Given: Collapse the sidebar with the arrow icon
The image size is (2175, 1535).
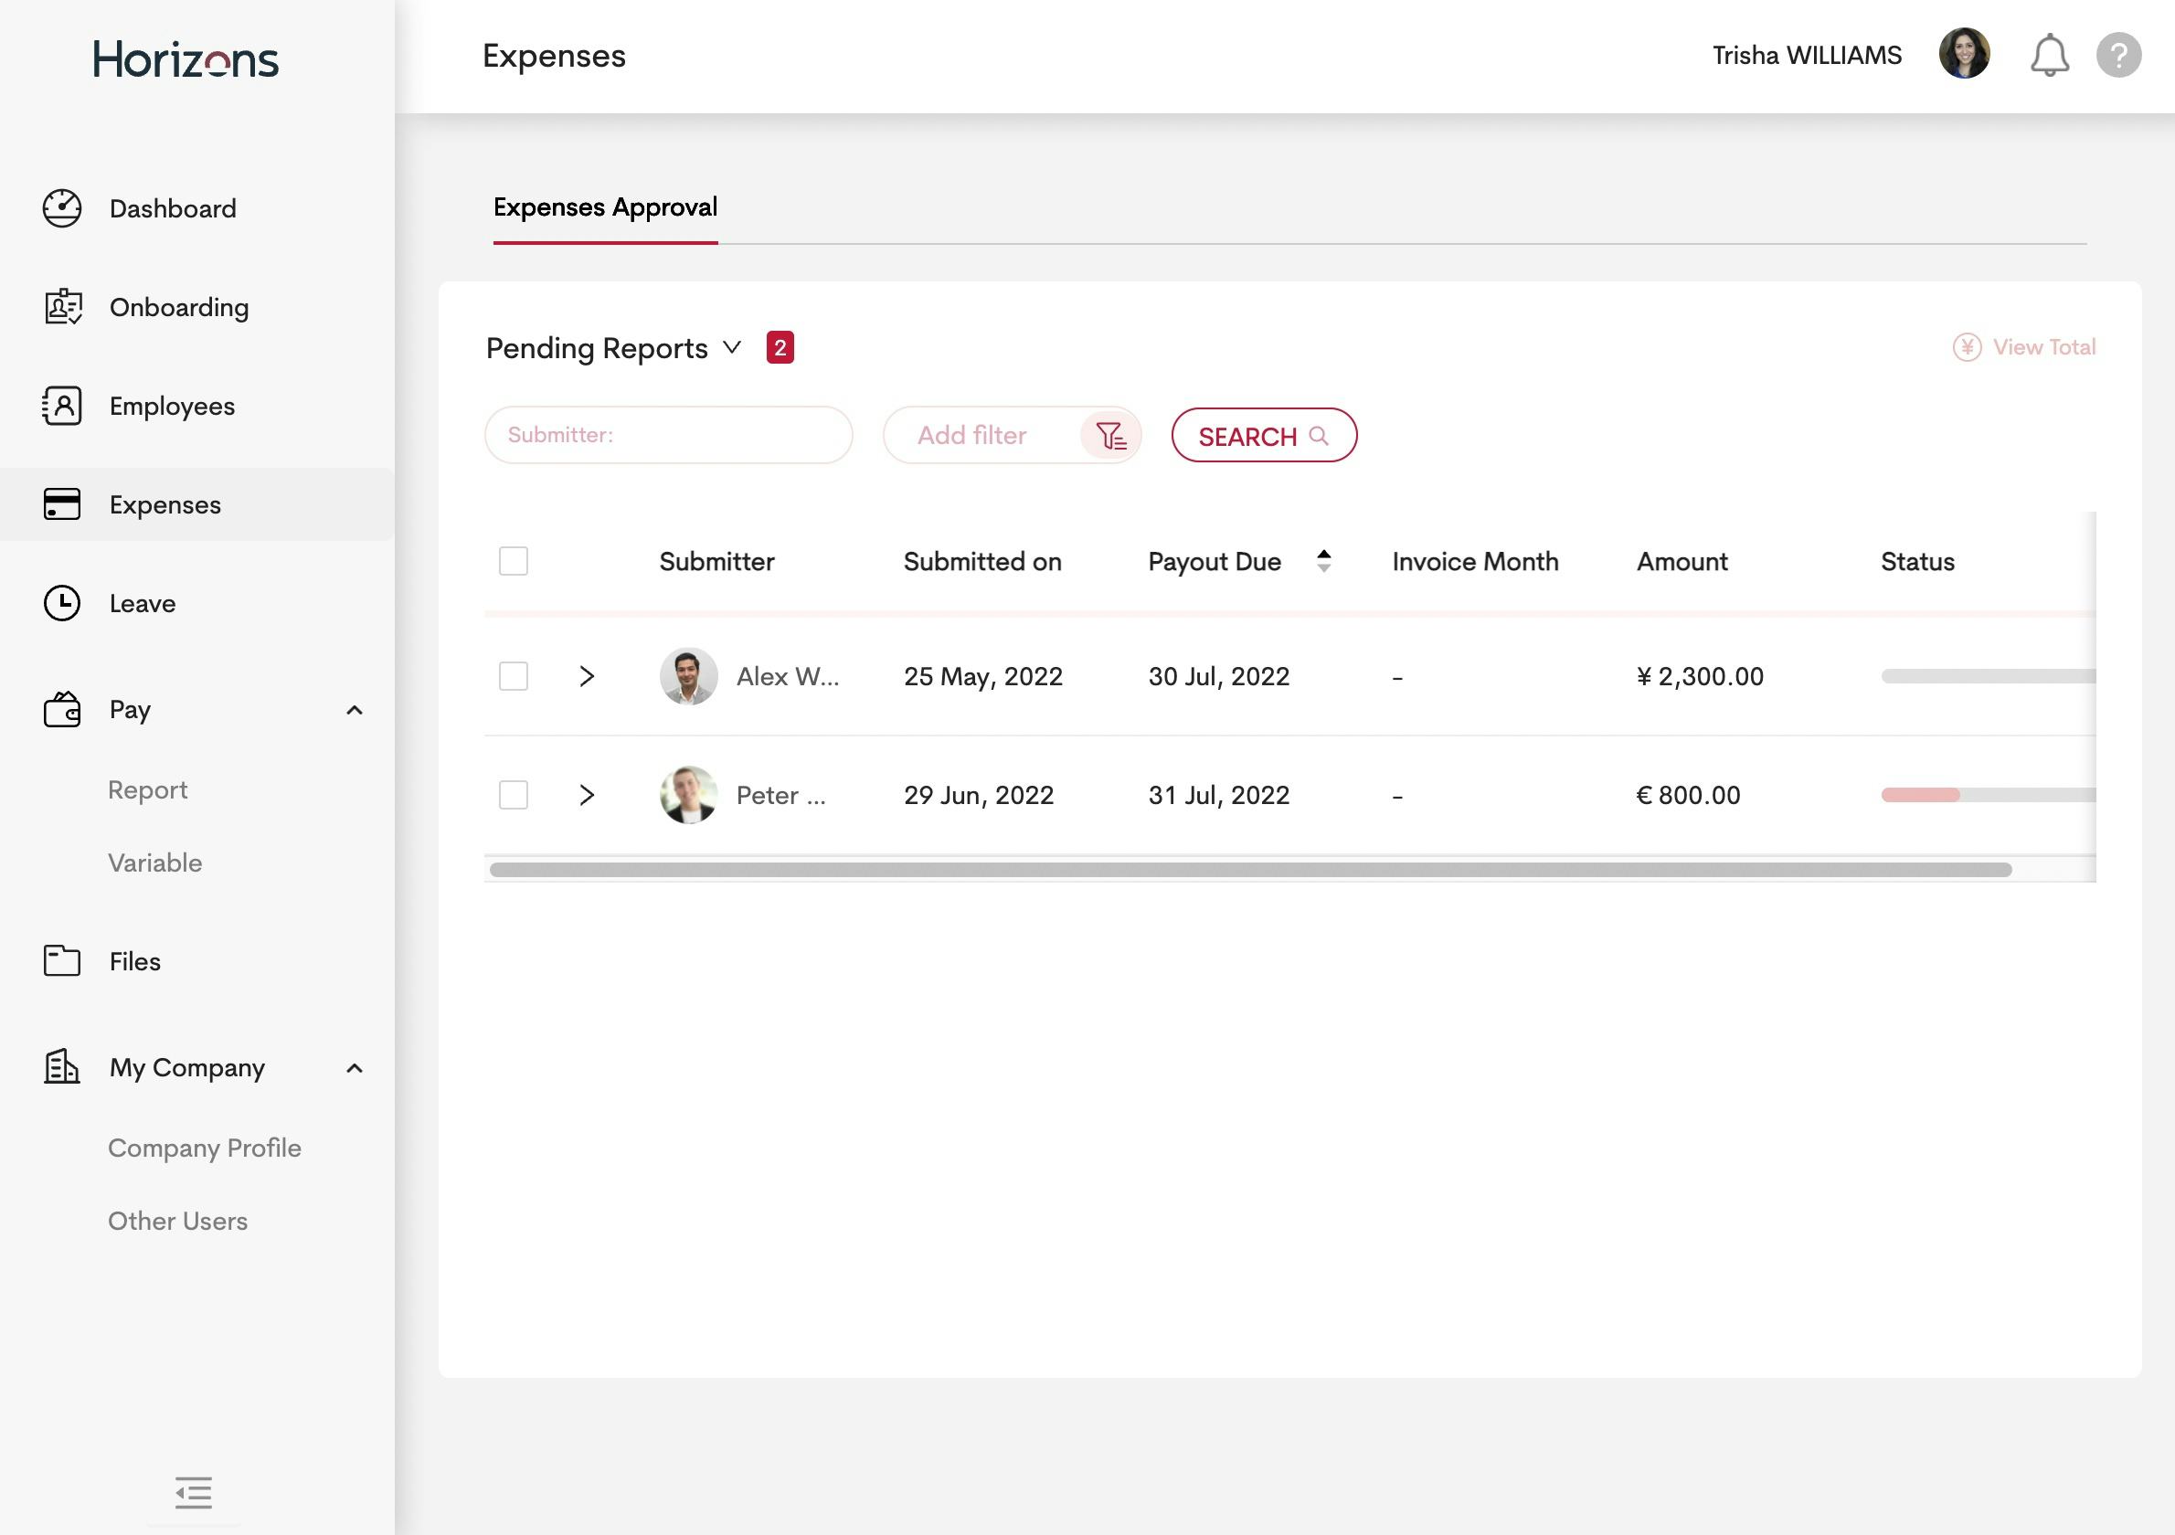Looking at the screenshot, I should point(193,1493).
